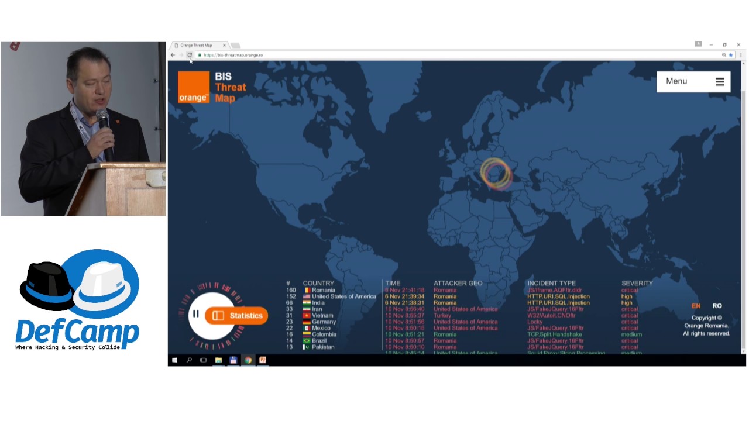
Task: Click the TIME column header
Action: 393,283
